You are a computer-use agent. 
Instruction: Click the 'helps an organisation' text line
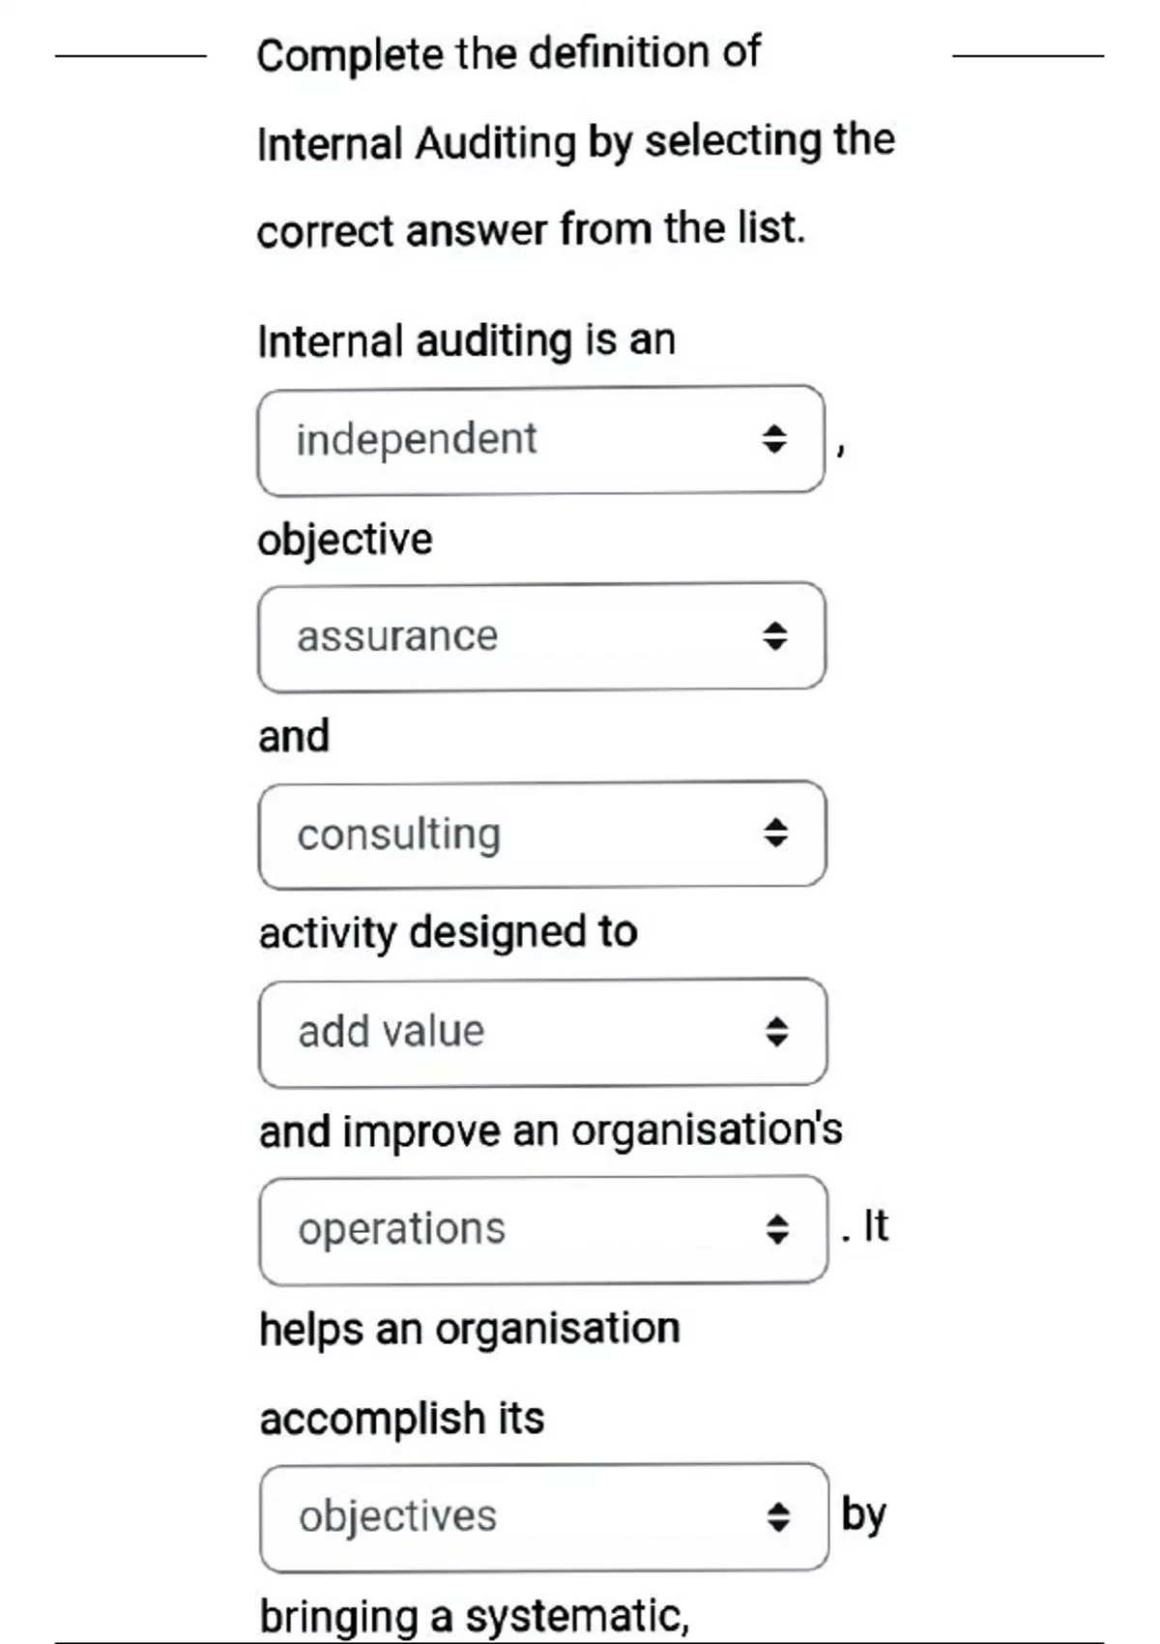click(470, 1329)
